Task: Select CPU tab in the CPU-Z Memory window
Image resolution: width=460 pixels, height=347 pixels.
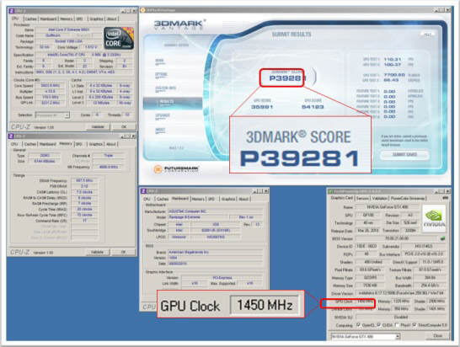Action: point(14,144)
